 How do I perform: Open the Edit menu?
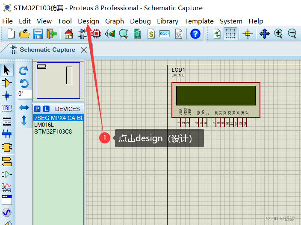point(25,21)
